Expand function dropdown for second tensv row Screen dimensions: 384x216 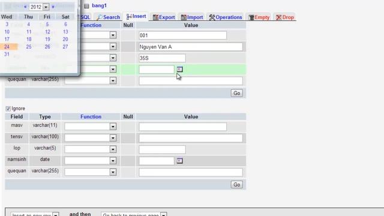tap(113, 138)
